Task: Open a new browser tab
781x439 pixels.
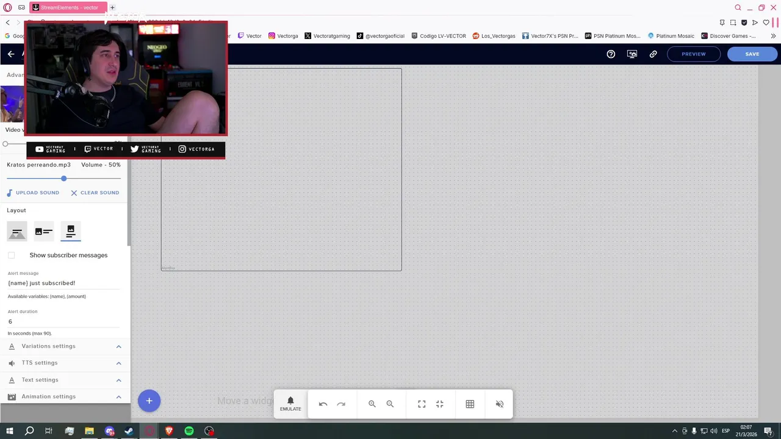Action: tap(112, 7)
